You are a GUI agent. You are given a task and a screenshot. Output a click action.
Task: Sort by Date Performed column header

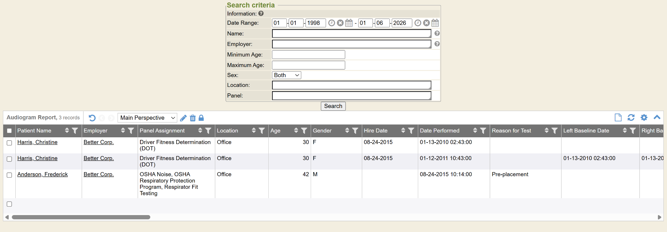pyautogui.click(x=475, y=131)
